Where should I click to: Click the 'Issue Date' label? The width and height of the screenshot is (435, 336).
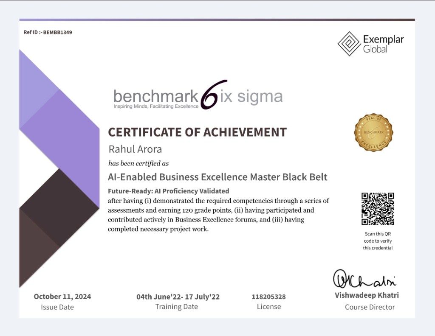point(57,307)
